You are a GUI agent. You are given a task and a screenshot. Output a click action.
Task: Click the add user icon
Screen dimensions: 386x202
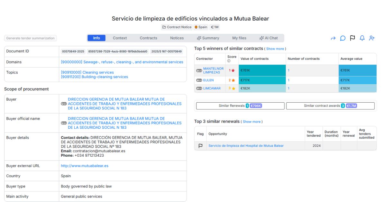point(372,38)
